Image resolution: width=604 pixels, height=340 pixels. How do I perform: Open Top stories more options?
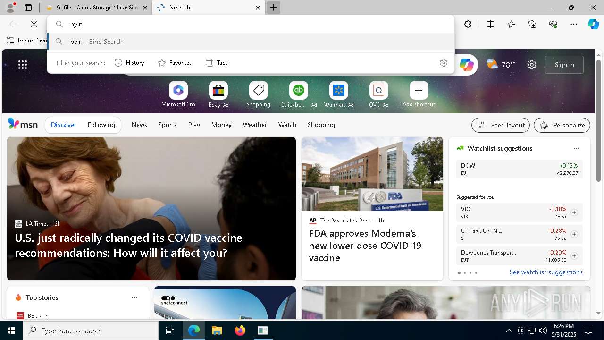tap(134, 297)
